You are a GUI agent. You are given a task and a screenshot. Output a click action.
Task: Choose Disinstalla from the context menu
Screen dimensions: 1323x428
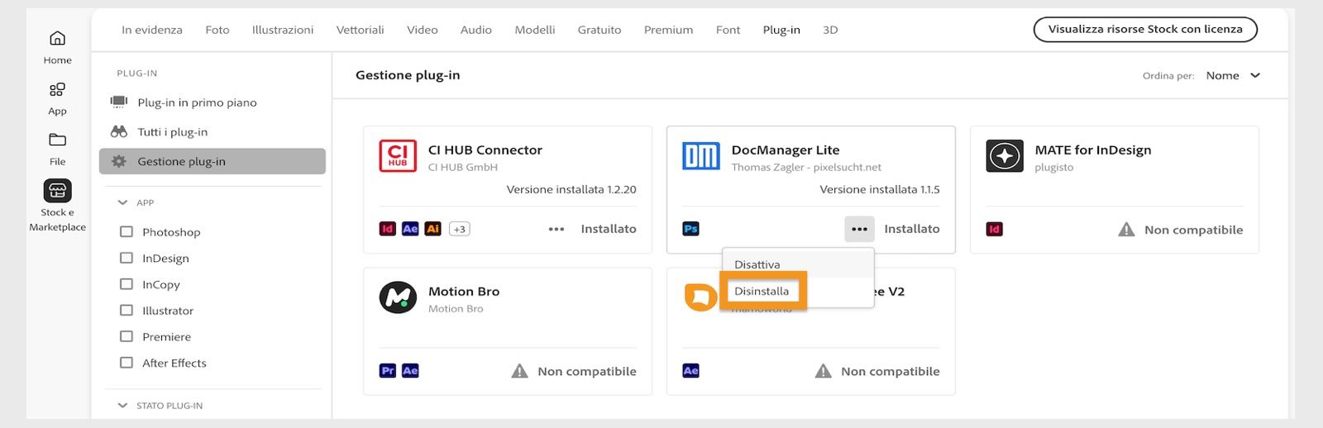point(762,291)
